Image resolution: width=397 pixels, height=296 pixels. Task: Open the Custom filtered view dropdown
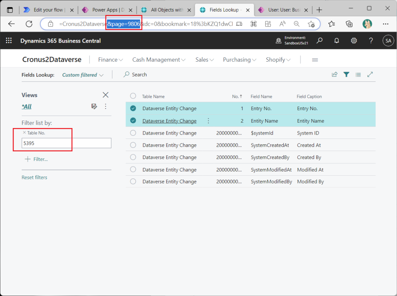(83, 75)
